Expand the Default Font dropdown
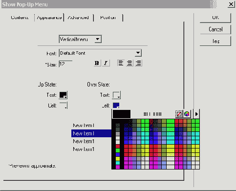 coord(138,53)
